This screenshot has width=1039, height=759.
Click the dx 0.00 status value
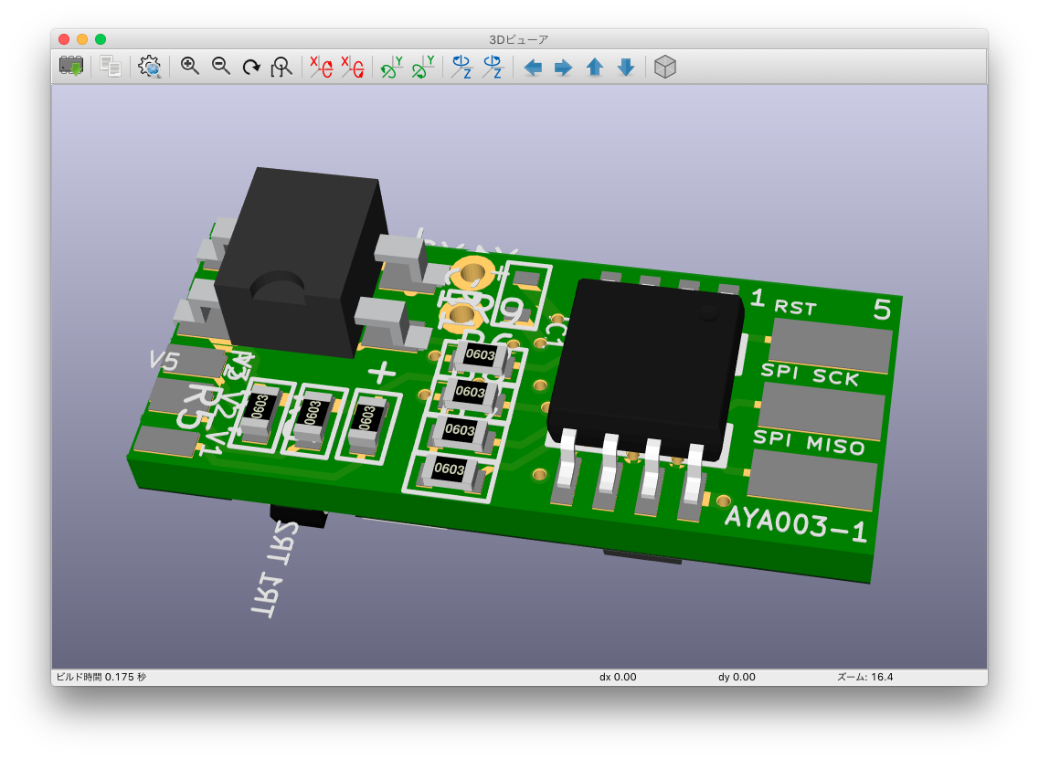(618, 677)
